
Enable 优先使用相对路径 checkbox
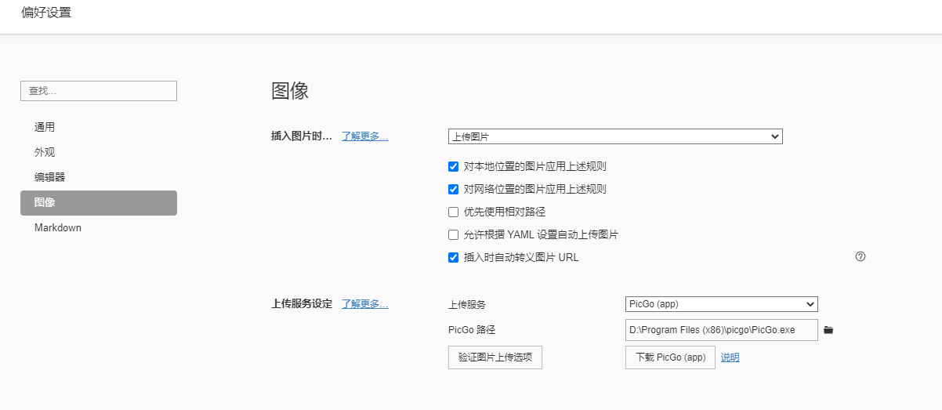[453, 212]
